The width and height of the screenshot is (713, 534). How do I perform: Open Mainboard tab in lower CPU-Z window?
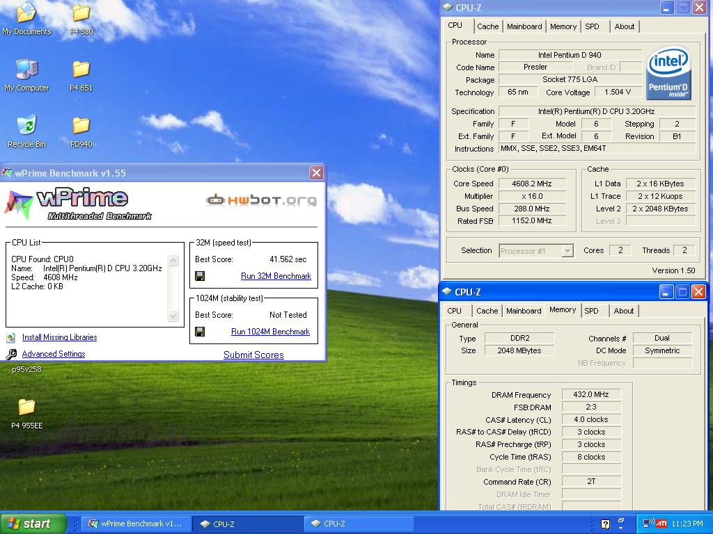pos(524,311)
